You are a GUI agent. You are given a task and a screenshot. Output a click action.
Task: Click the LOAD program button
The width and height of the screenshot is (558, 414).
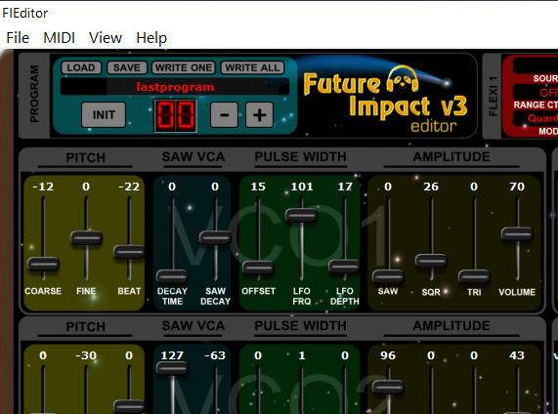pyautogui.click(x=81, y=67)
